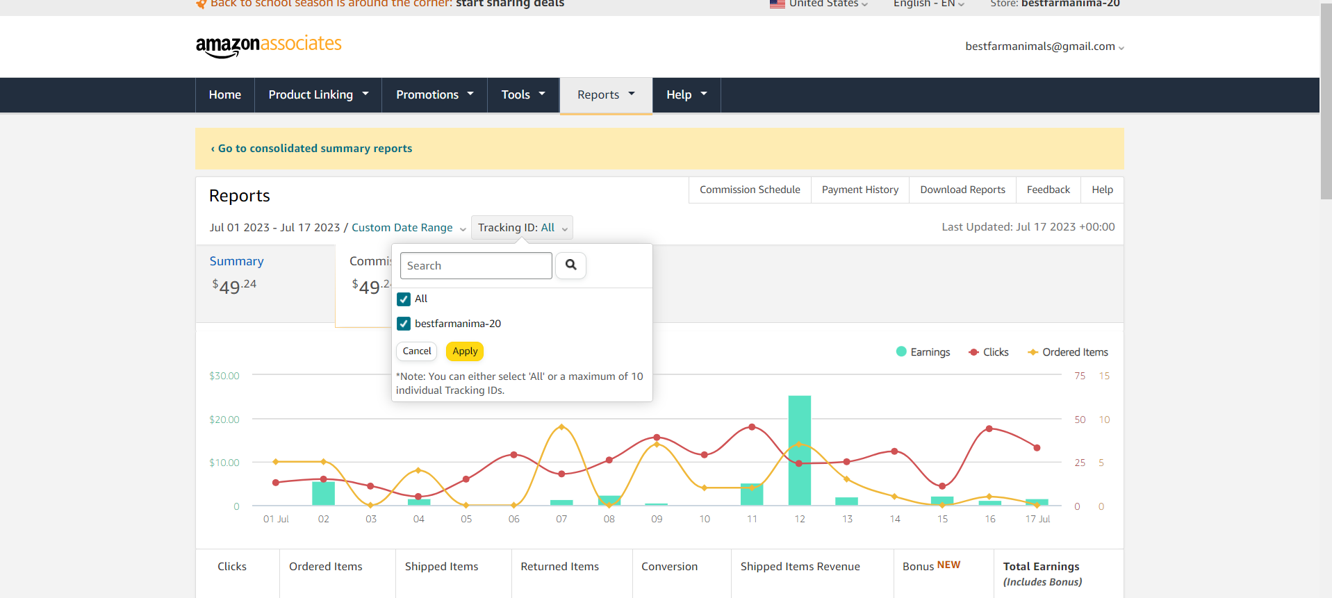This screenshot has width=1332, height=598.
Task: Click the search magnifier button
Action: point(571,265)
